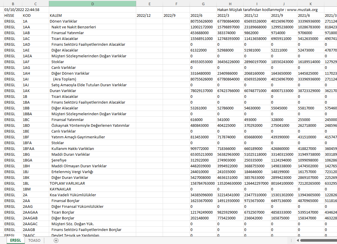The image size is (337, 244).
Task: Click column B header
Action: 13,4
